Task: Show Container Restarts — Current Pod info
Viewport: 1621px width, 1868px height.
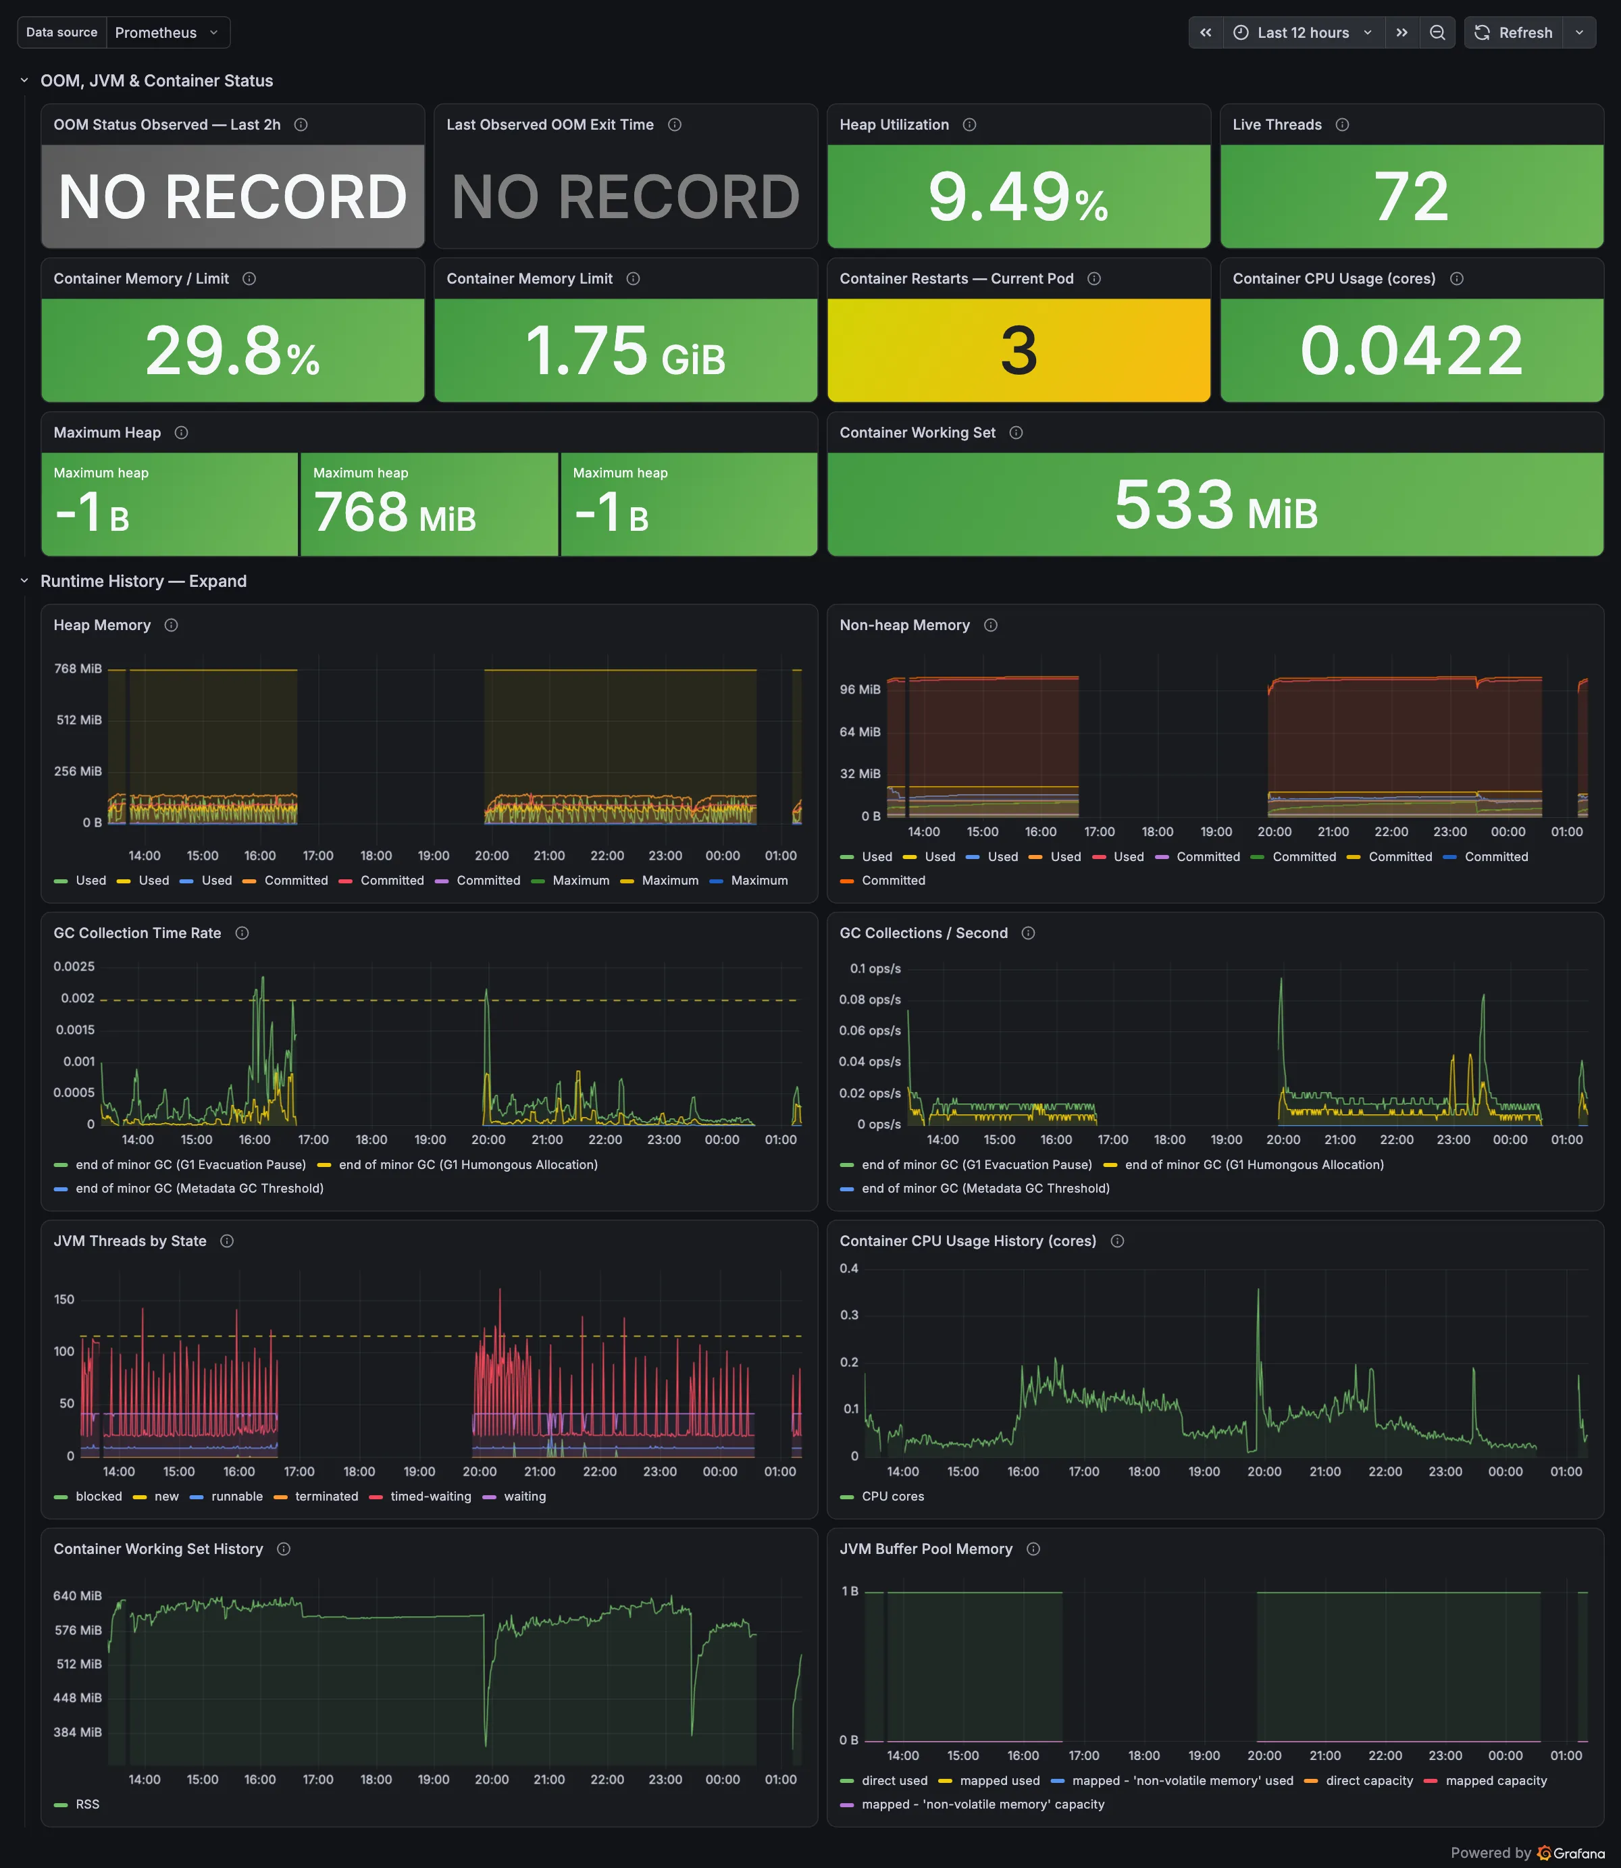Action: click(x=1095, y=279)
